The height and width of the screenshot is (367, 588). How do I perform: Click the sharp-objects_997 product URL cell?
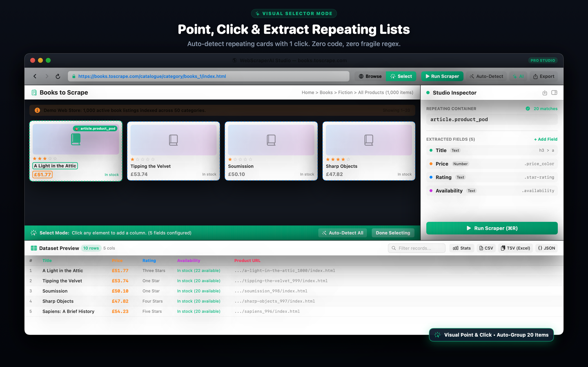[275, 301]
